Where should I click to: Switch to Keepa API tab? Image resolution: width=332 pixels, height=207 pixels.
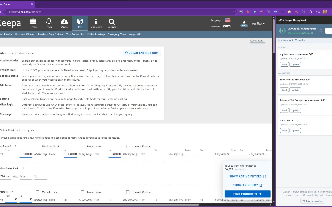pos(135,34)
